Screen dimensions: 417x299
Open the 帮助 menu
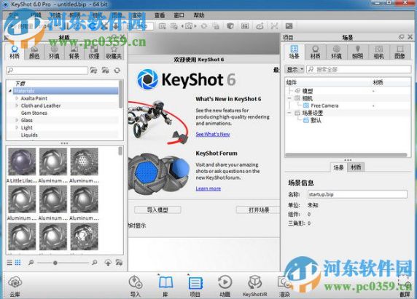point(199,15)
